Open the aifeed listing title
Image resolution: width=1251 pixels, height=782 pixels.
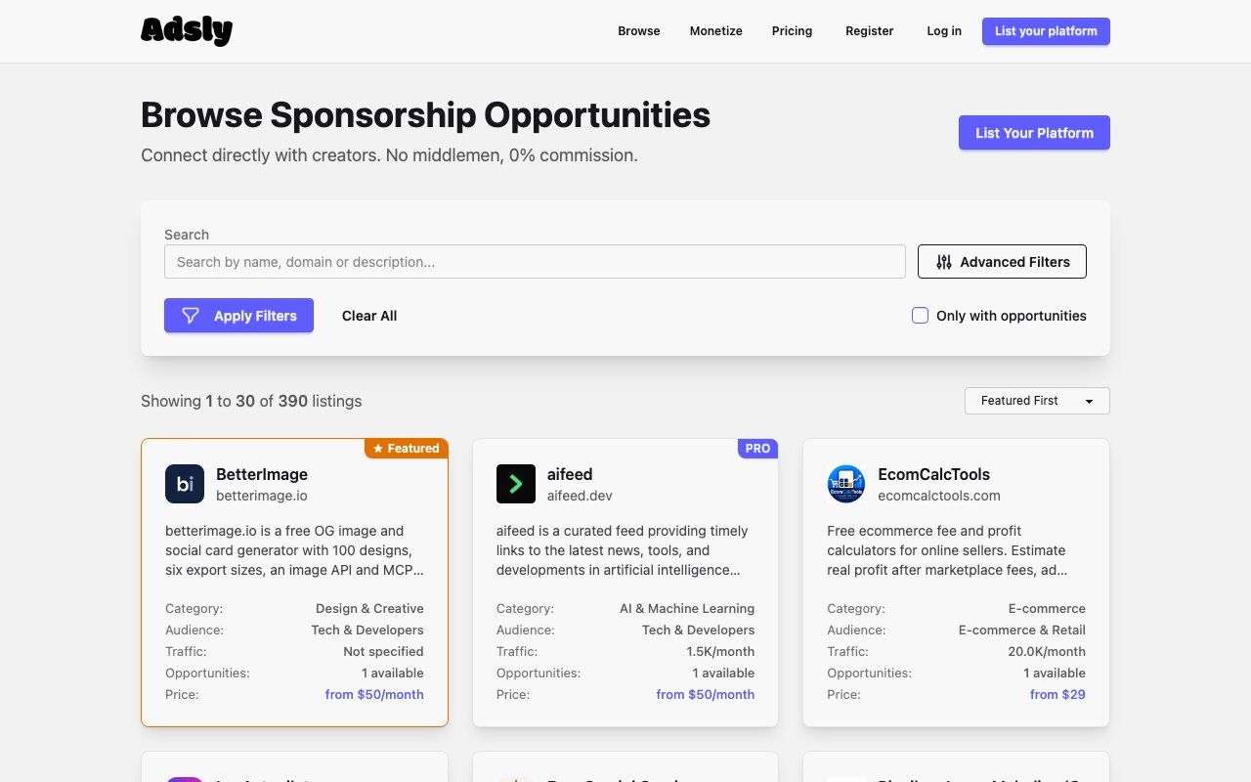tap(570, 474)
